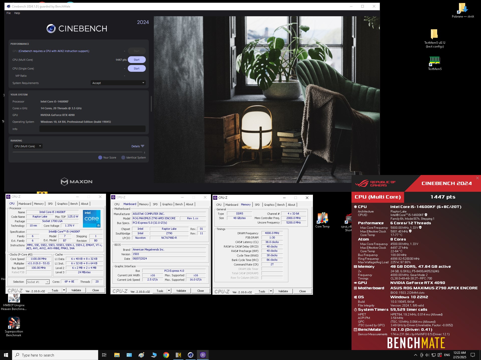Click the Windows Start button

click(x=6, y=355)
